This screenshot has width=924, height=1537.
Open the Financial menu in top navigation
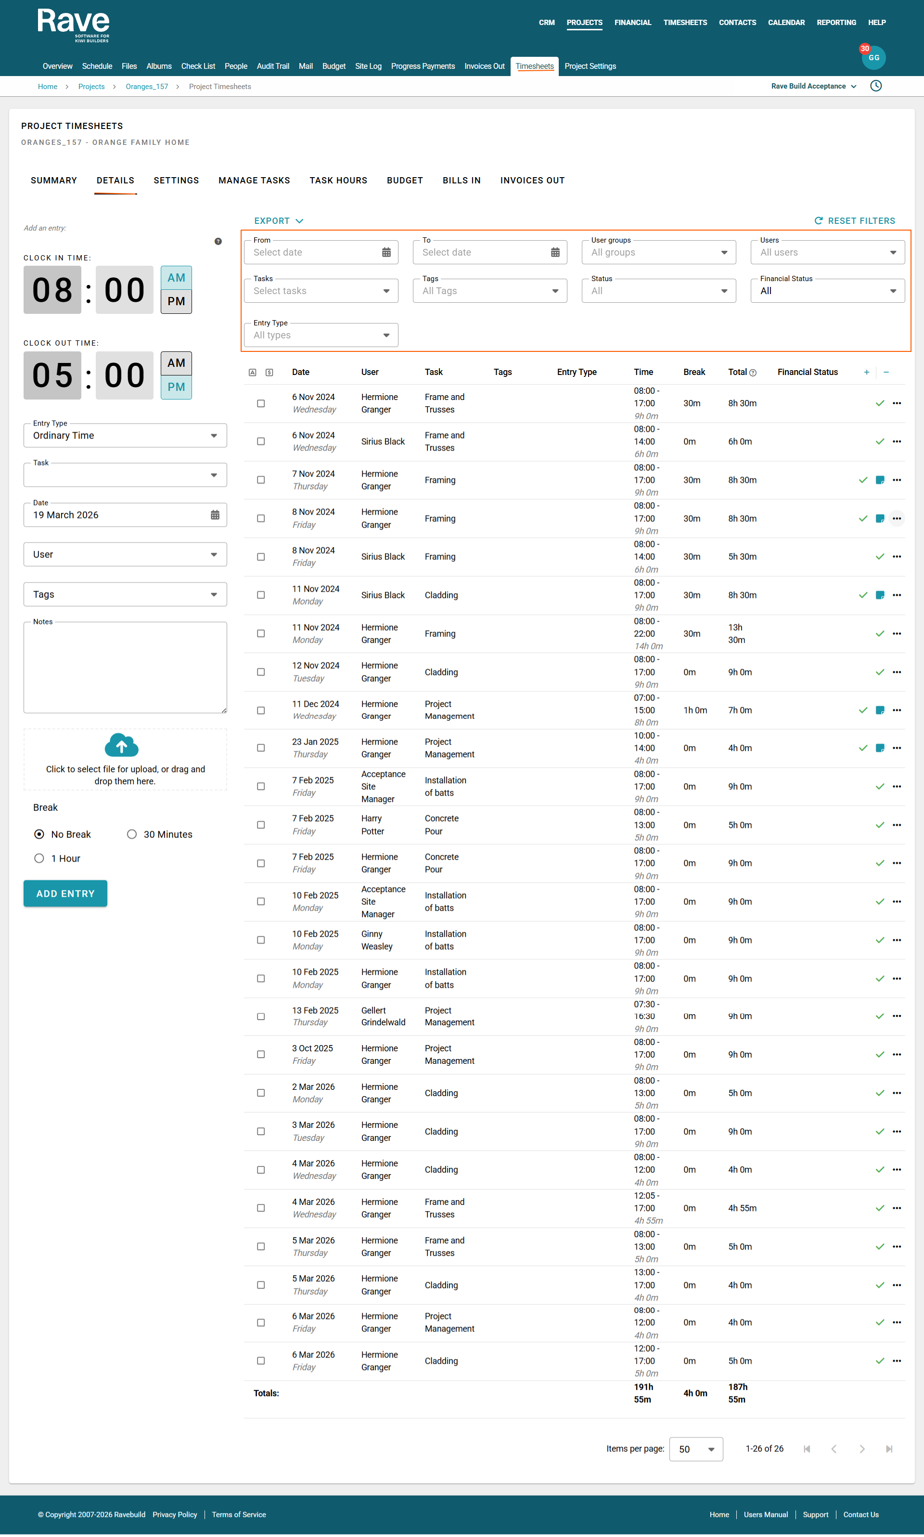633,23
